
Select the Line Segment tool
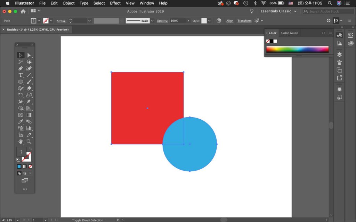coord(29,75)
